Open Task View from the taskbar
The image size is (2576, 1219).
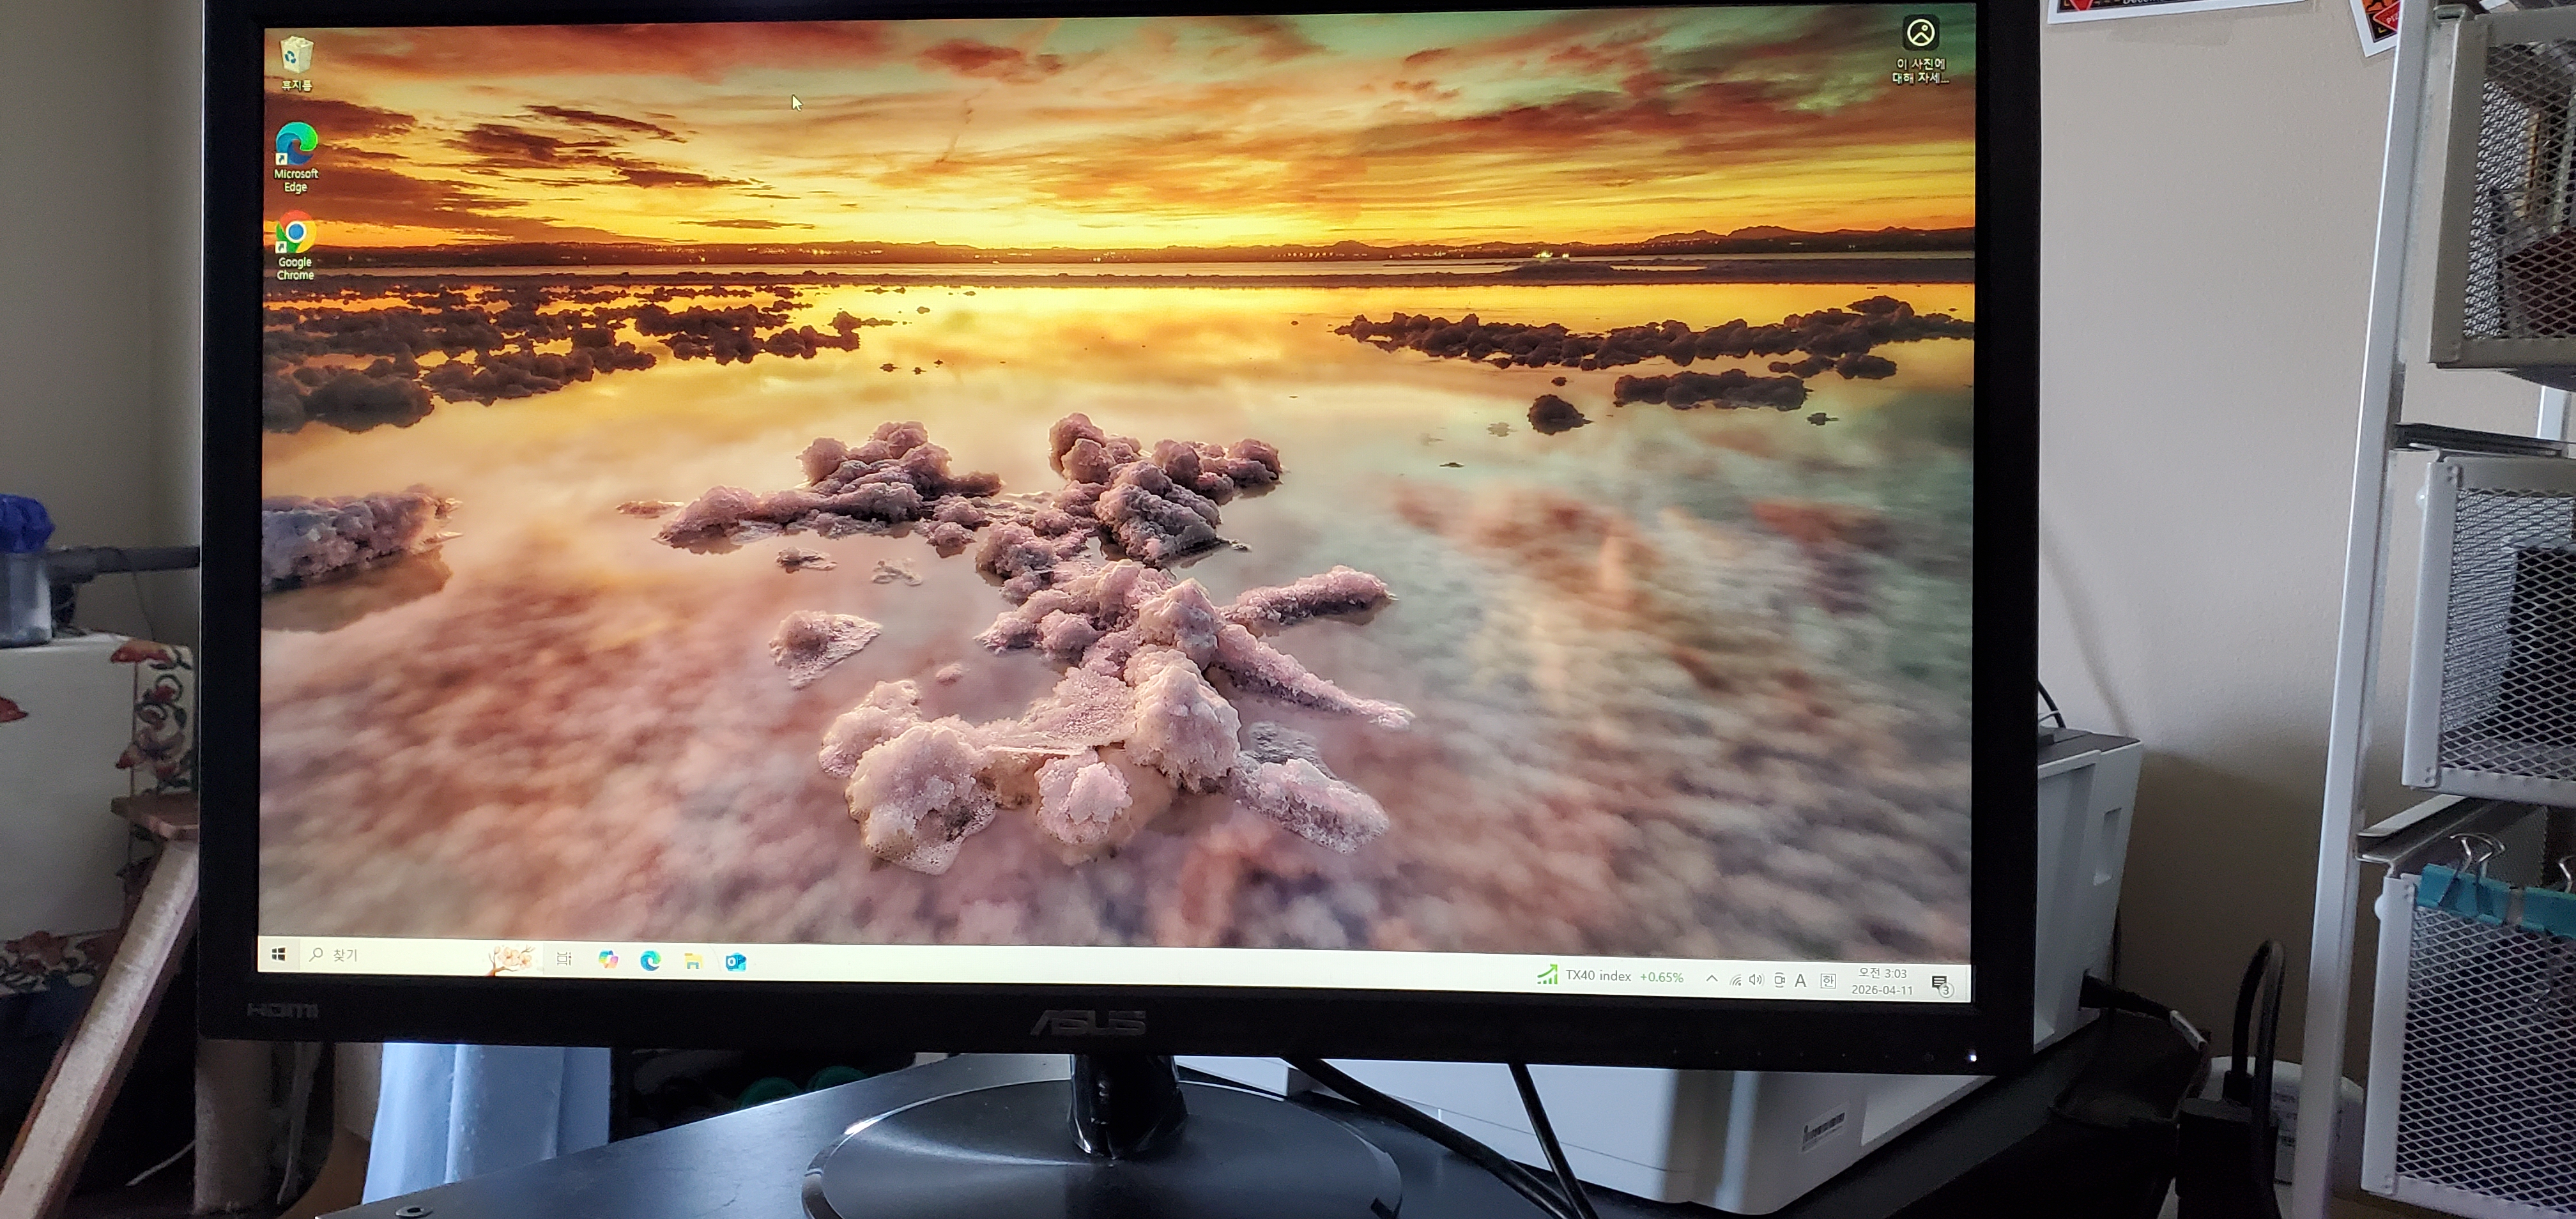coord(564,958)
